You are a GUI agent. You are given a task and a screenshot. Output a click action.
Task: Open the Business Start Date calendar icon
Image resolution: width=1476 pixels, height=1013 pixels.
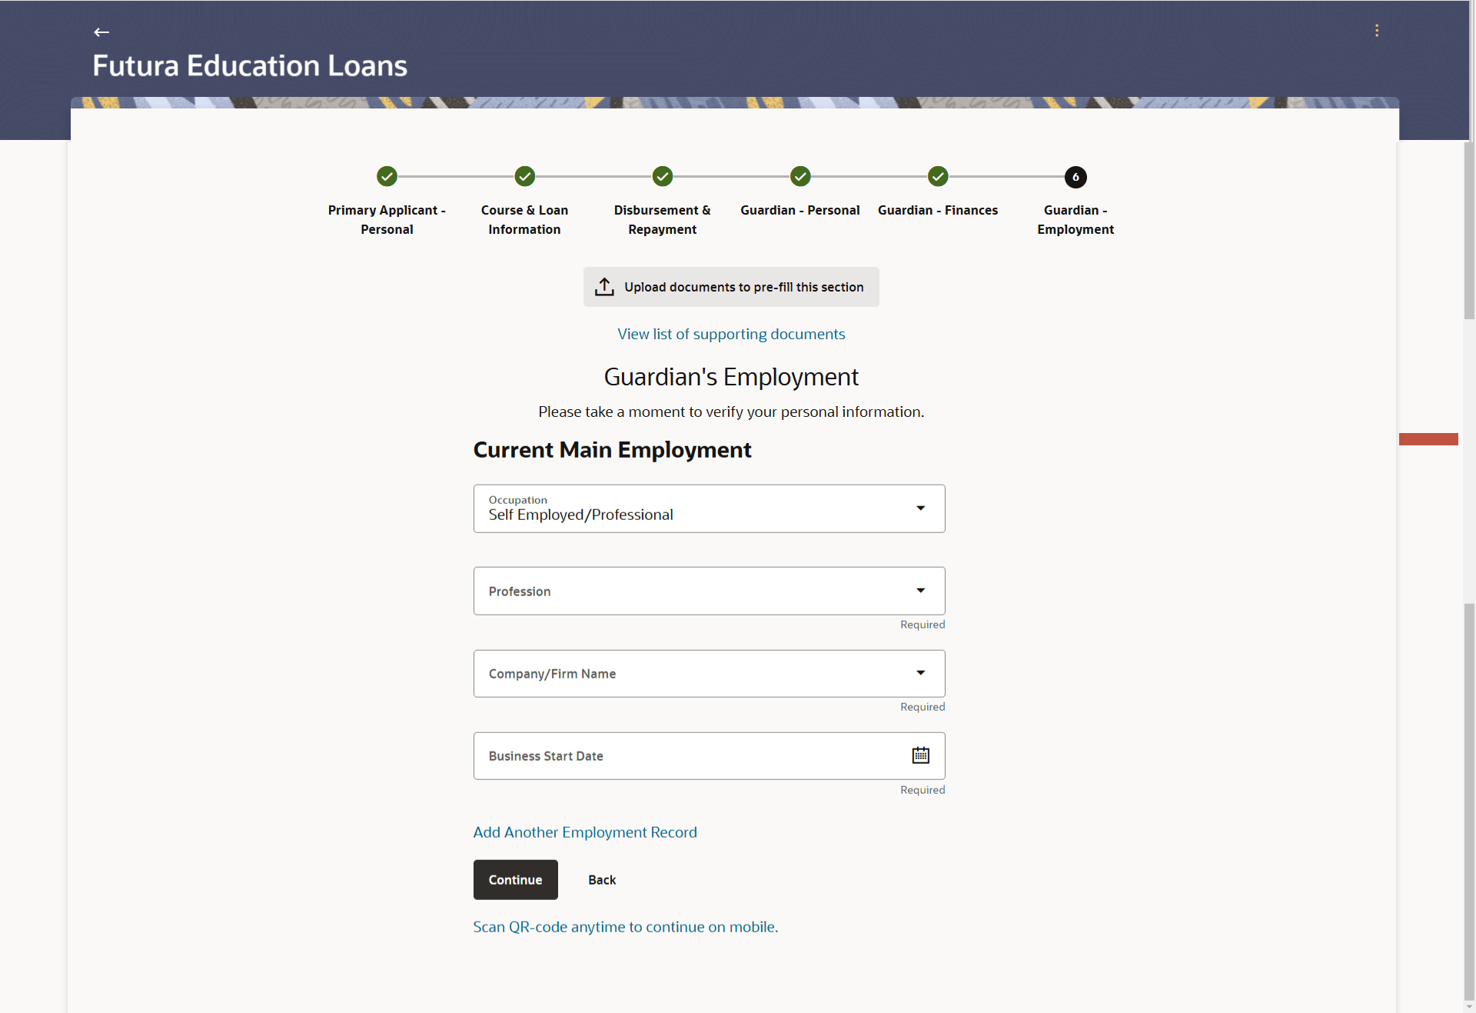coord(920,755)
